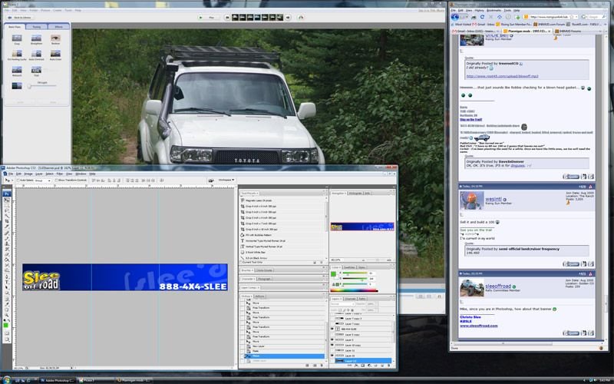Show hidden Layer 9 copy via visibility box

(x=332, y=335)
